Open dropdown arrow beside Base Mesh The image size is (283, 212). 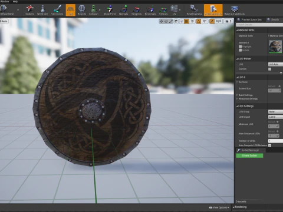(x=18, y=10)
